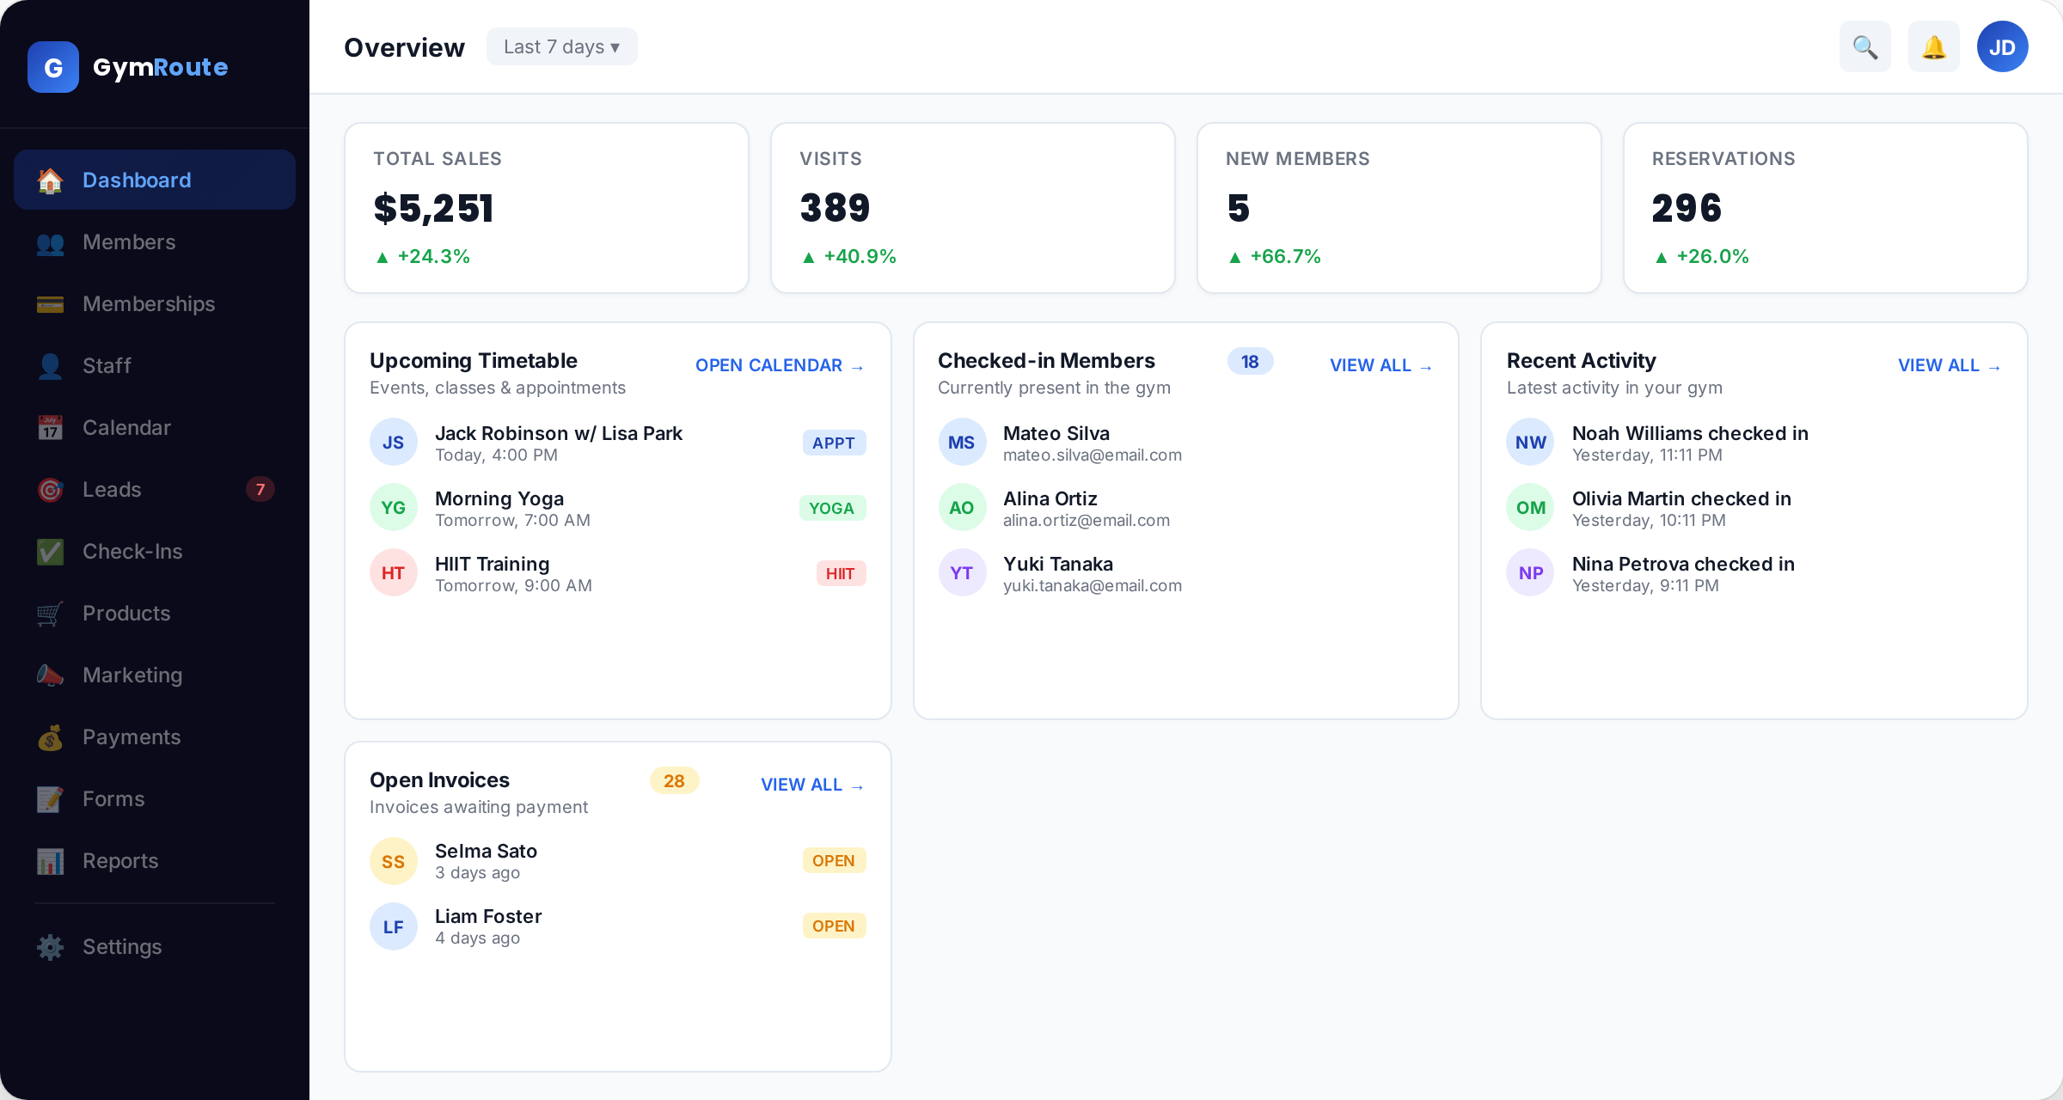2063x1100 pixels.
Task: Click Visits value 389
Action: [835, 208]
